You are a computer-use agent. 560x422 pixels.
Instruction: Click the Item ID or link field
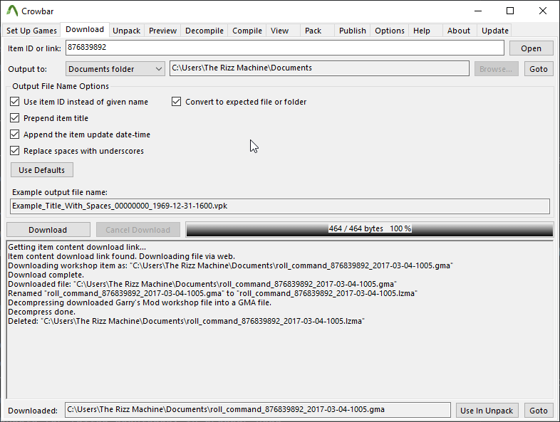point(285,48)
